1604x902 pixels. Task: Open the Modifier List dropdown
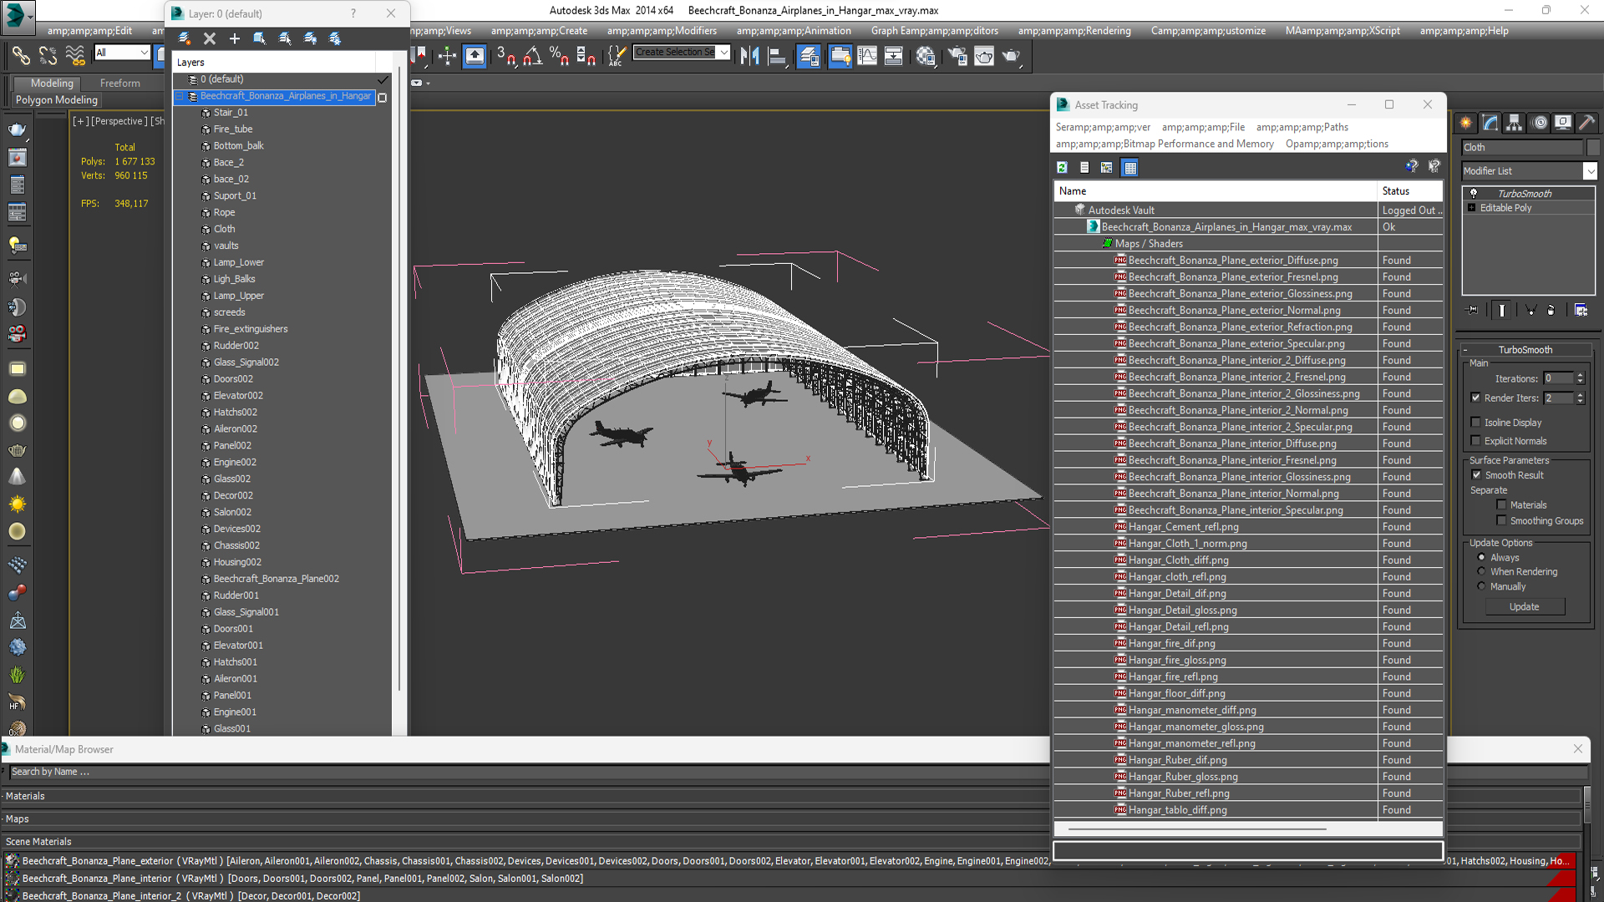point(1590,170)
